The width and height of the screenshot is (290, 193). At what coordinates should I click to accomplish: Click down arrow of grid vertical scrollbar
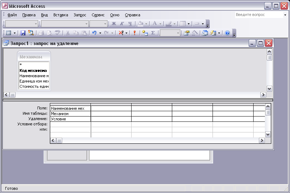(268, 135)
